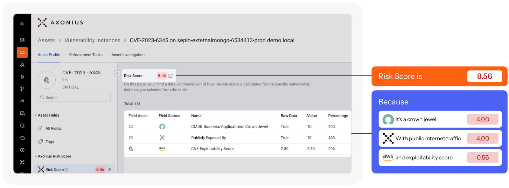Screen dimensions: 509x188
Task: Click the Field Asset column header
Action: pyautogui.click(x=138, y=116)
